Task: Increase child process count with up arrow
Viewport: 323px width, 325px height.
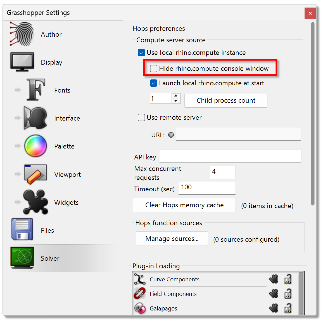Action: pos(176,96)
